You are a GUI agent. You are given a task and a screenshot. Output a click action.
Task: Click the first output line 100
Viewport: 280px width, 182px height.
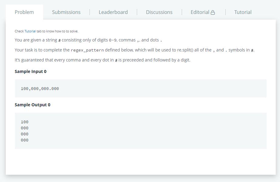point(25,122)
